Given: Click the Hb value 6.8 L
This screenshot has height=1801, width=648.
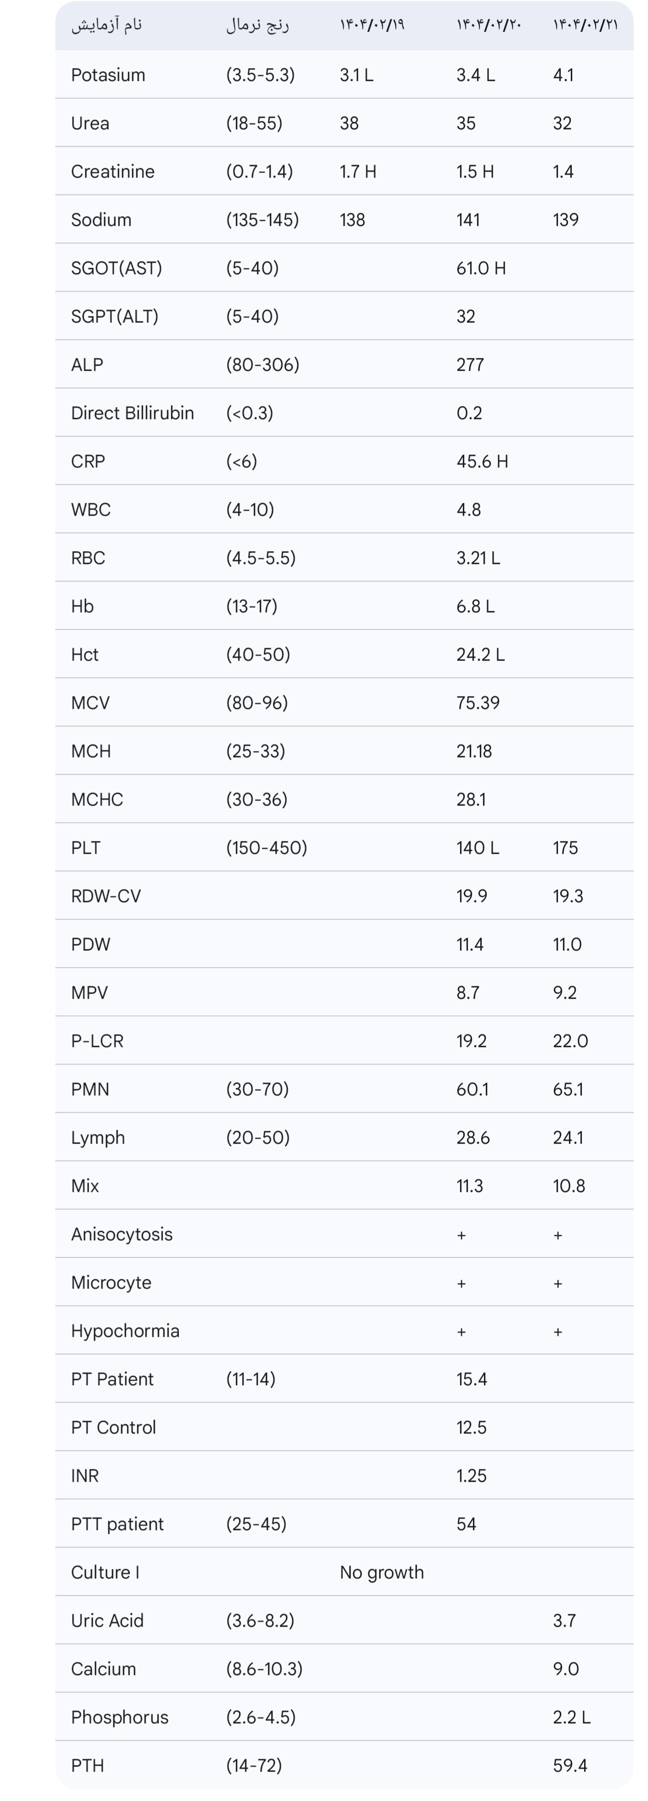Looking at the screenshot, I should [476, 606].
